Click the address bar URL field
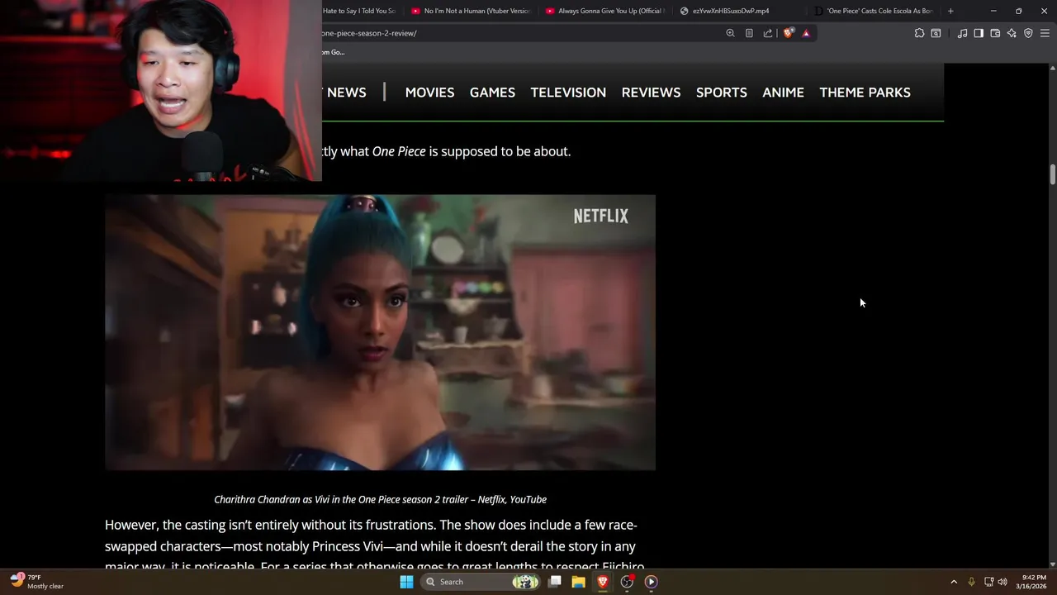 [x=520, y=33]
